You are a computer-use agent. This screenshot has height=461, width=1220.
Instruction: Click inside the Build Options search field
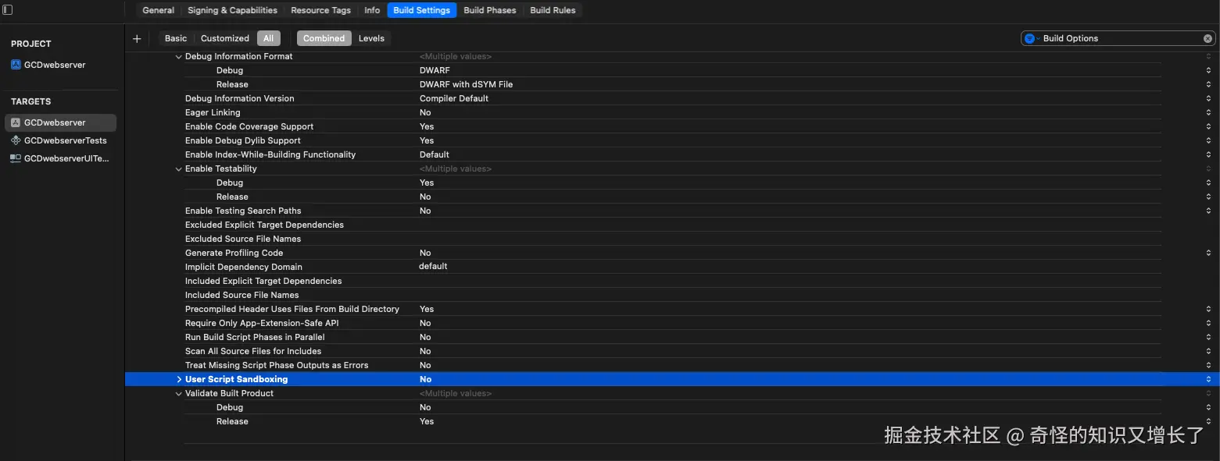pyautogui.click(x=1118, y=38)
